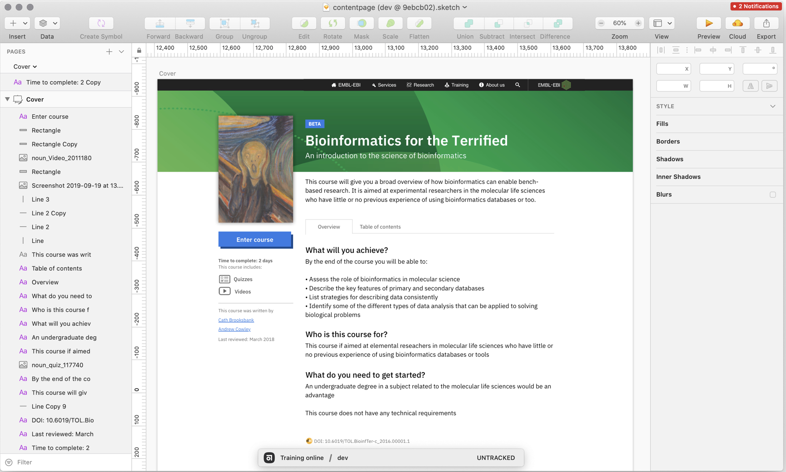
Task: Select the Rotate tool
Action: tap(333, 23)
